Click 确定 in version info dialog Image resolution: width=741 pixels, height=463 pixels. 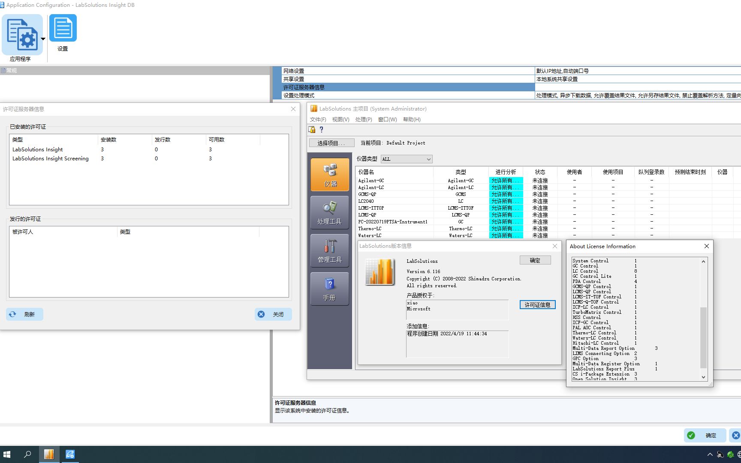pyautogui.click(x=535, y=260)
